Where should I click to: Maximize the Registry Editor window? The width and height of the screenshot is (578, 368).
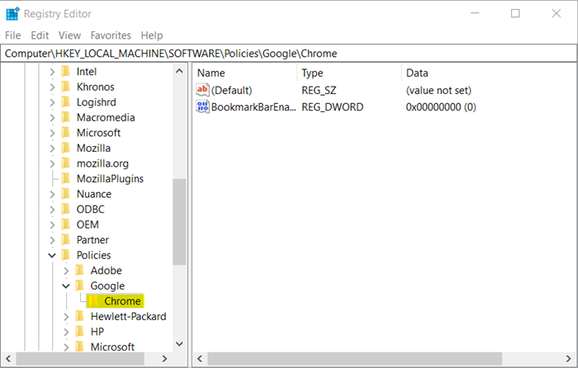click(515, 14)
